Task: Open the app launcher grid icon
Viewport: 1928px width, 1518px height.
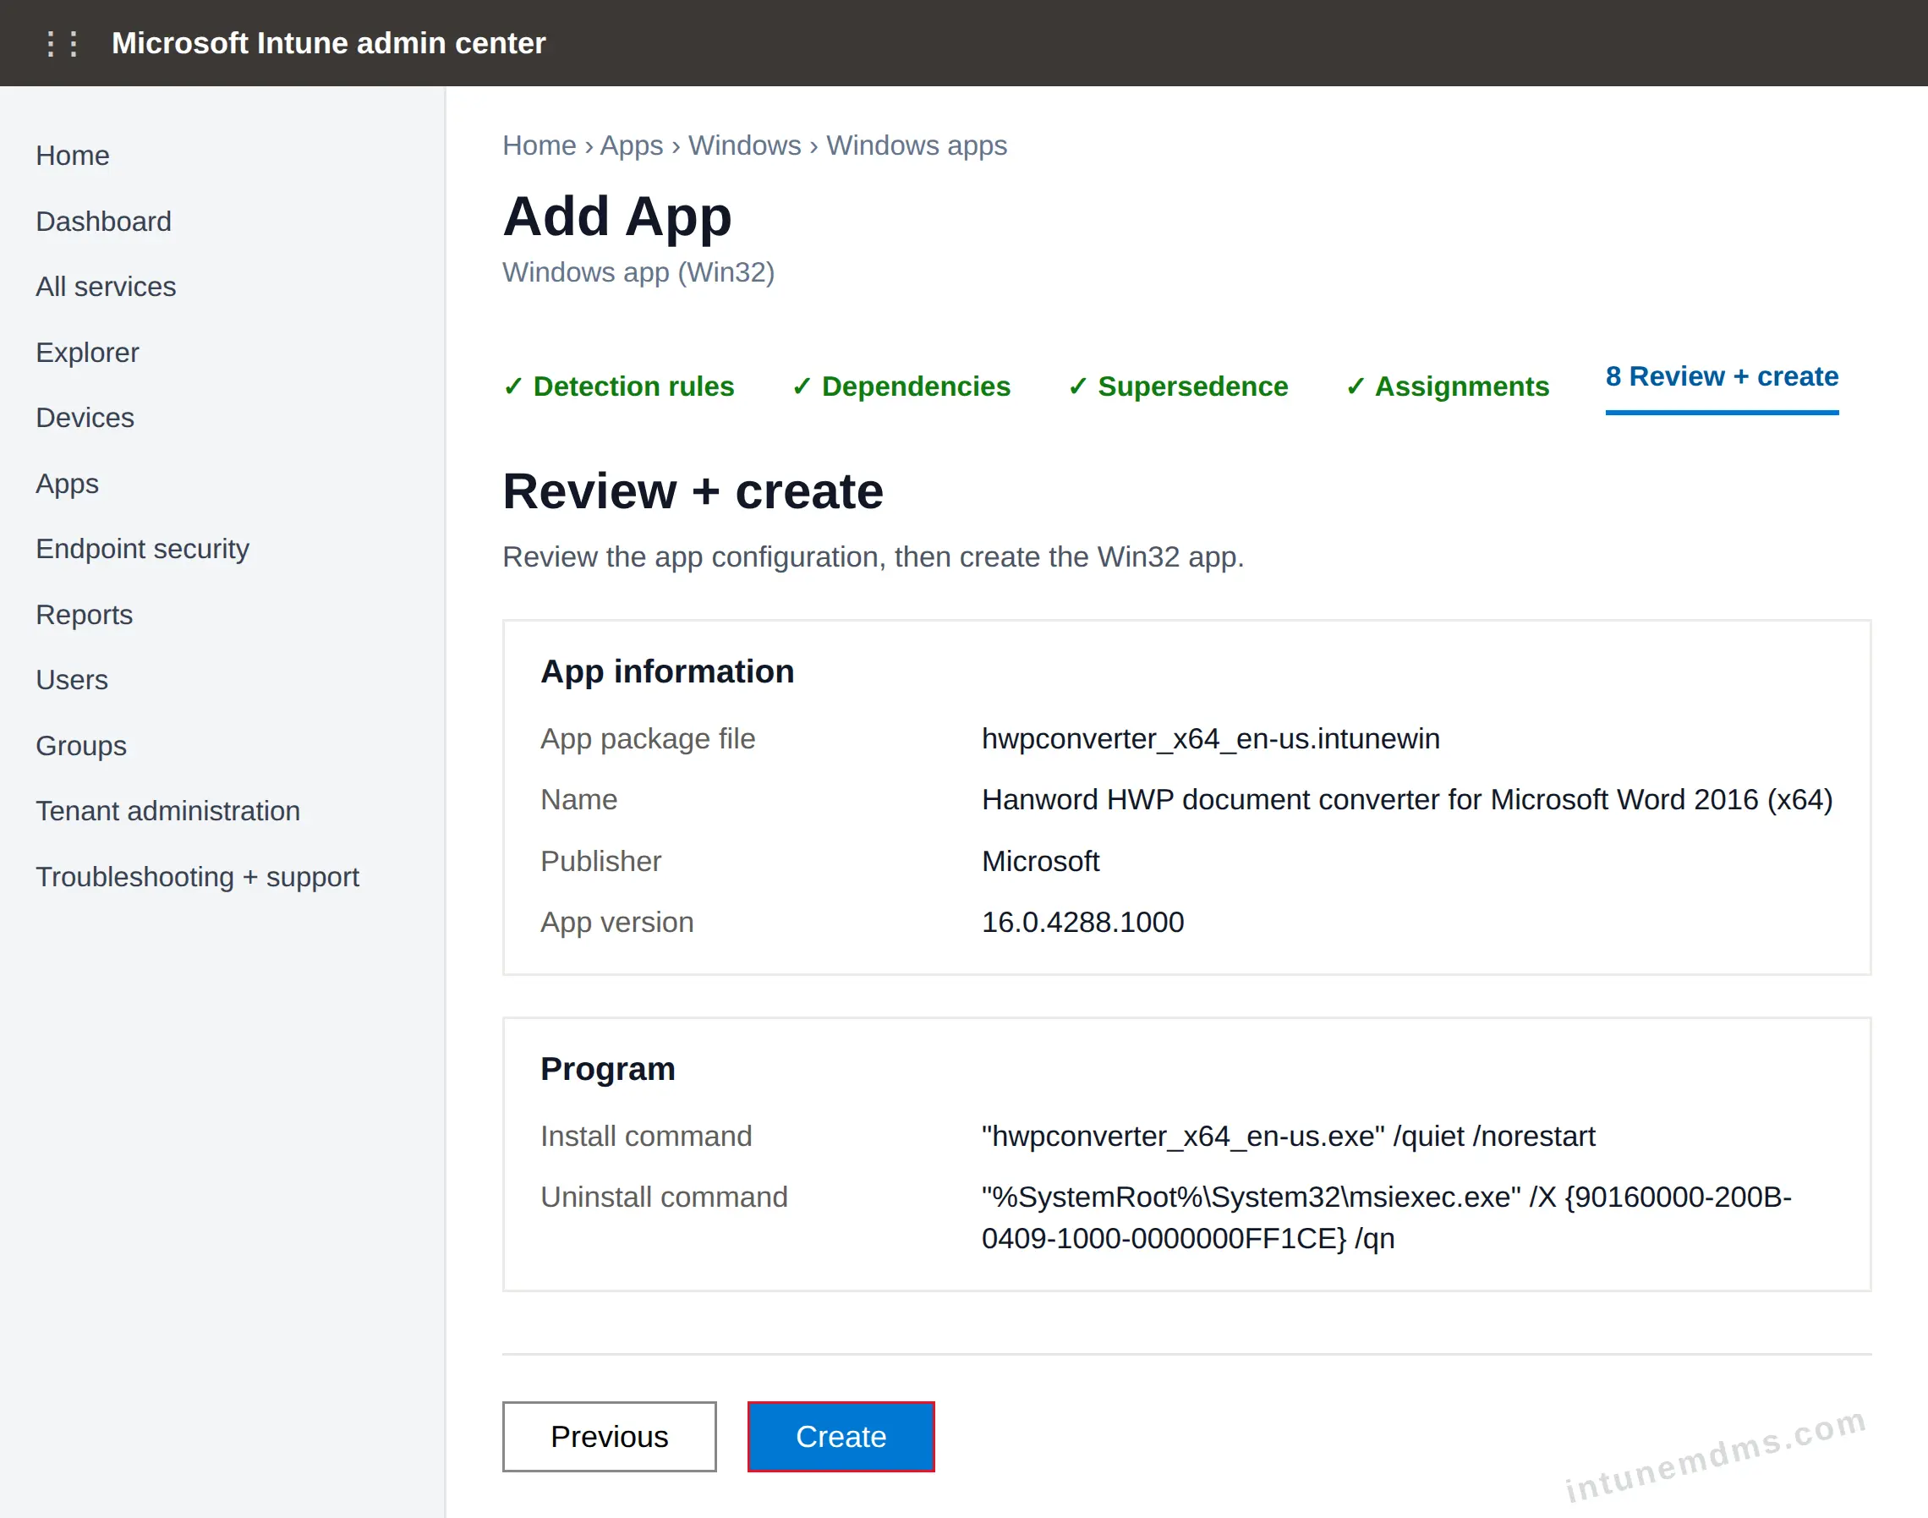Action: point(63,43)
